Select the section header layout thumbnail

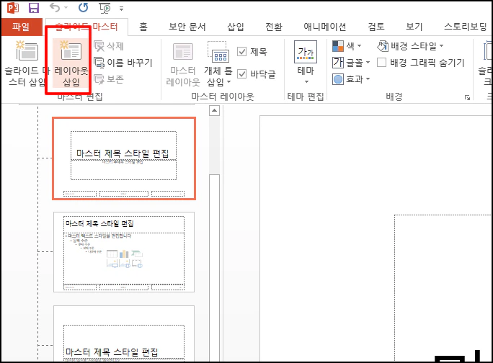[x=124, y=333]
